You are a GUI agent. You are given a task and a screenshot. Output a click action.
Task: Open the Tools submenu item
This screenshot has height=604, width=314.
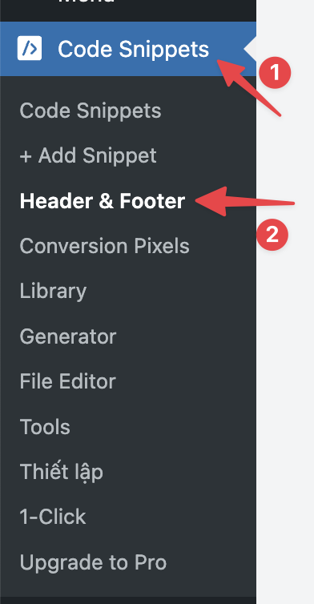pyautogui.click(x=45, y=427)
